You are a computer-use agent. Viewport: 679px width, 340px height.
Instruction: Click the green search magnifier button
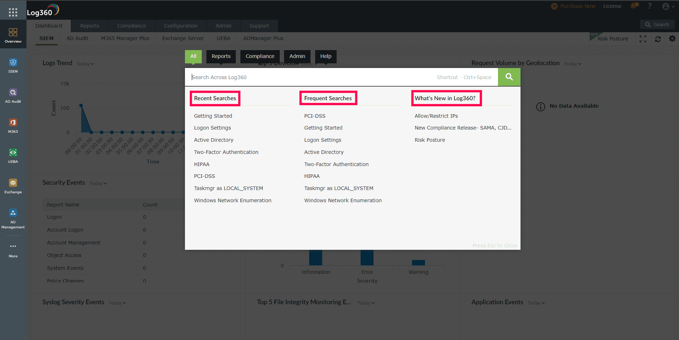click(x=509, y=77)
